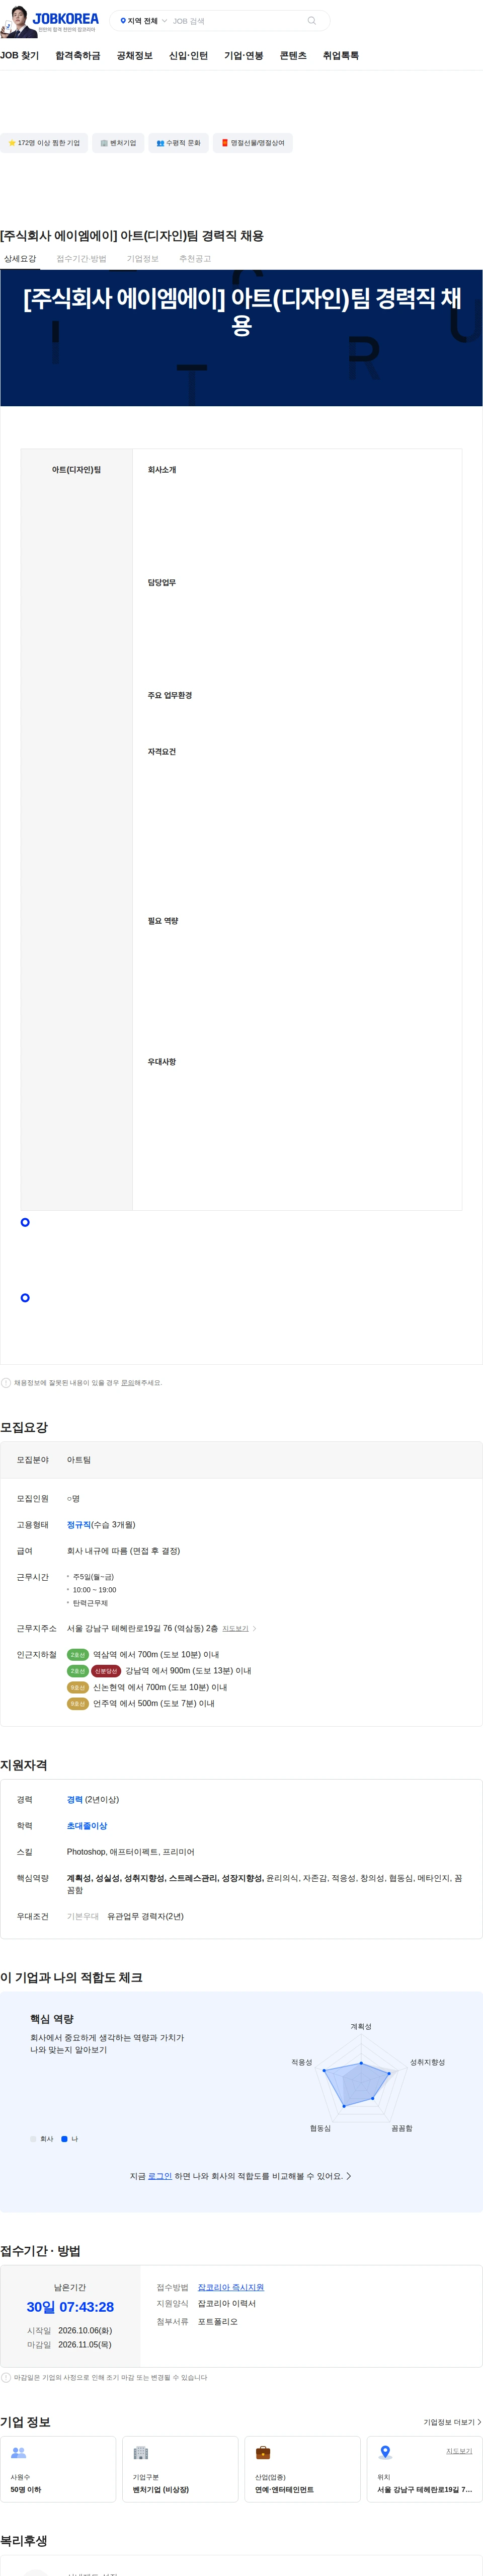483x2576 pixels.
Task: Open 지도보기 link in location card
Action: (459, 2451)
